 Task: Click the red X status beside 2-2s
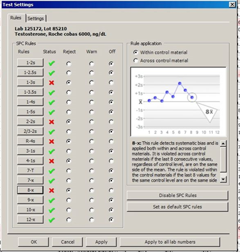tap(51, 122)
